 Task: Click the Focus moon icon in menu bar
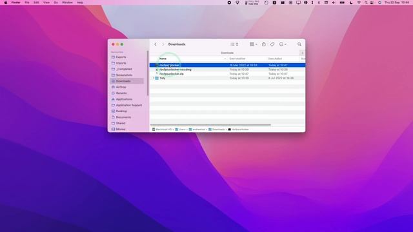point(351,3)
